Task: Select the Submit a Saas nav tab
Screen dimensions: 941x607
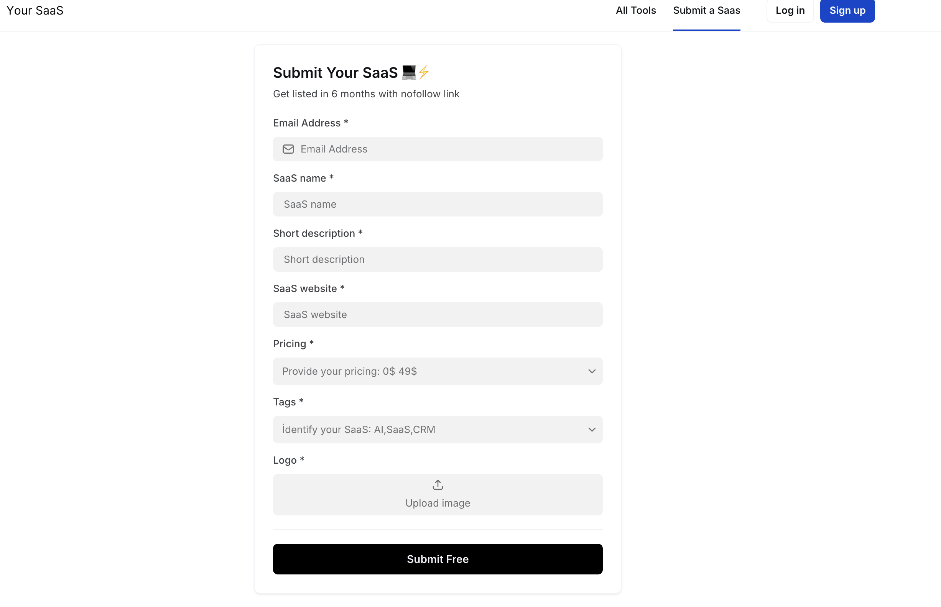Action: point(706,11)
